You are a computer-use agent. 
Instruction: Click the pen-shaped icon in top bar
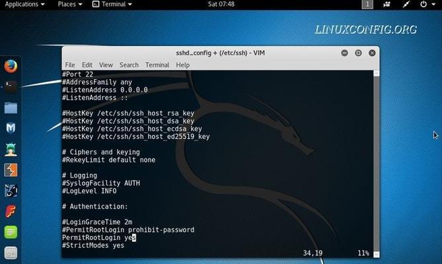pyautogui.click(x=406, y=4)
